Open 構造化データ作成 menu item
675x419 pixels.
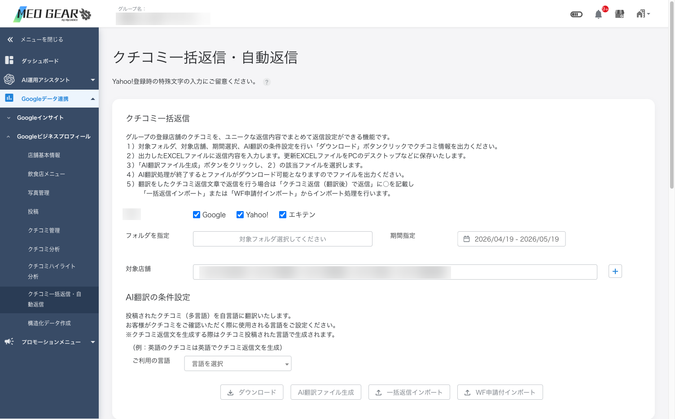pyautogui.click(x=49, y=323)
